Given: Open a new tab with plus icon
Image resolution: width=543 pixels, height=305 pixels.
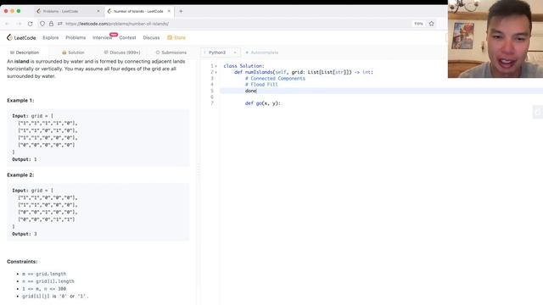Looking at the screenshot, I should click(181, 11).
